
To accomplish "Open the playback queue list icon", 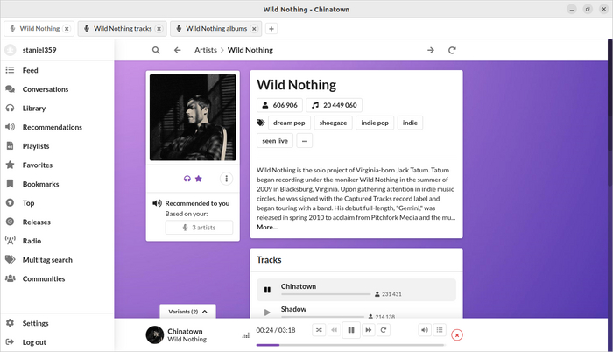I will [440, 330].
